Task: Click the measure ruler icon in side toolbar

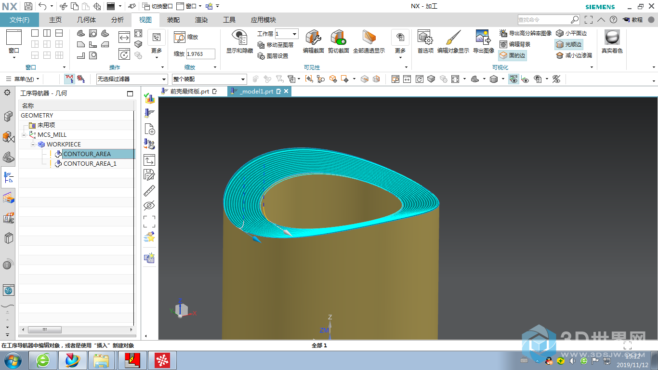Action: [149, 190]
